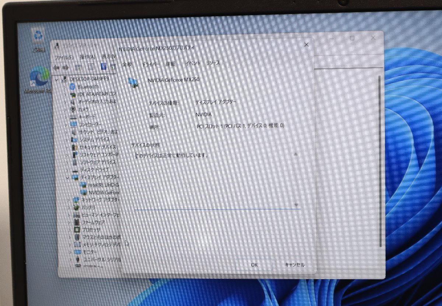442x306 pixels.
Task: Select NVIDIA GeForc adapter icon in tree
Action: pyautogui.click(x=83, y=192)
